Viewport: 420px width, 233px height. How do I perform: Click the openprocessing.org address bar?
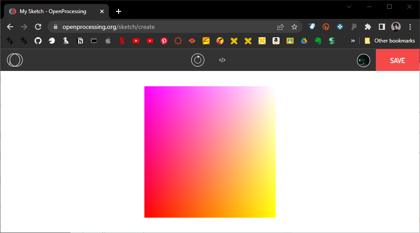(x=166, y=27)
